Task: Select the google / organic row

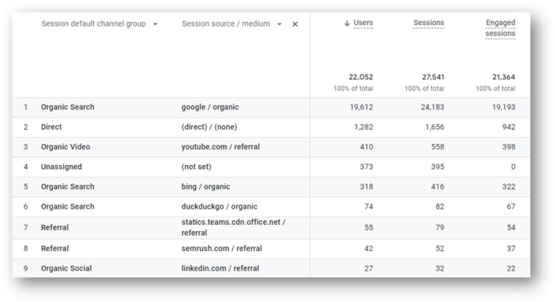Action: click(271, 107)
